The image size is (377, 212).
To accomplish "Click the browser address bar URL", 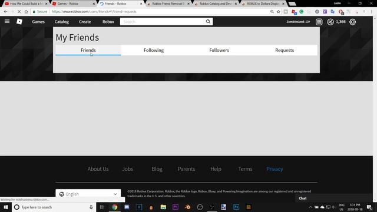I will (94, 12).
